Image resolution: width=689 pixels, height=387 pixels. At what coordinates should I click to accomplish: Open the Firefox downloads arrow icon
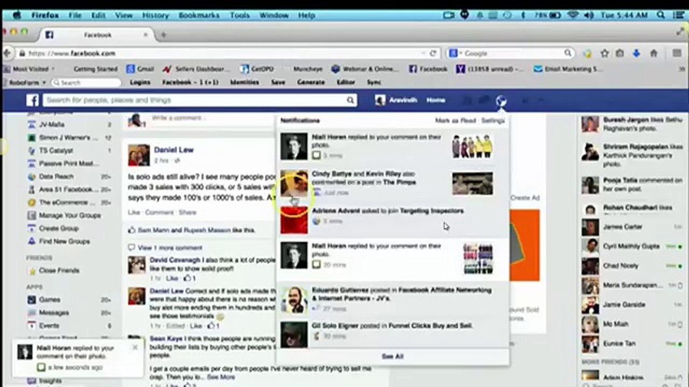[x=636, y=53]
